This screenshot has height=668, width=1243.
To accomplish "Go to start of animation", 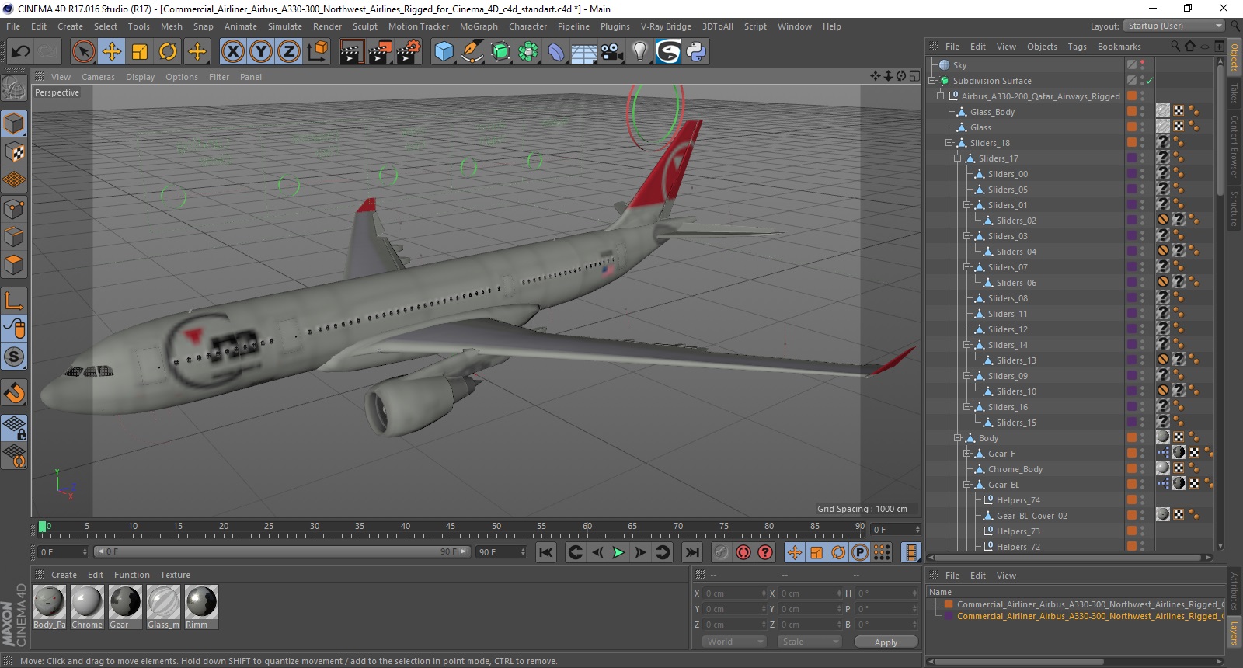I will [x=546, y=552].
